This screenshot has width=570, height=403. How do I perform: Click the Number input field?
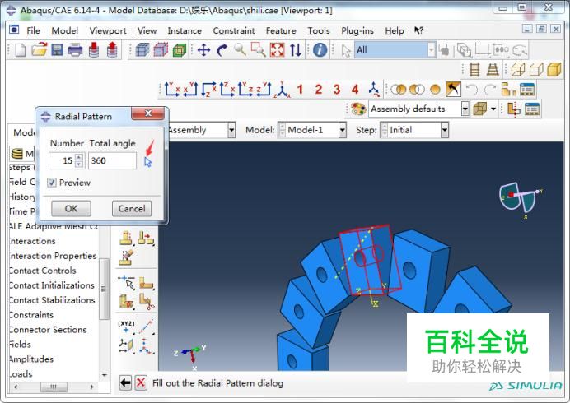click(62, 160)
